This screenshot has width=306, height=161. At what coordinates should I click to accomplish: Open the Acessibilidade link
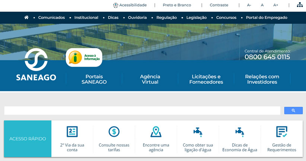point(133,5)
